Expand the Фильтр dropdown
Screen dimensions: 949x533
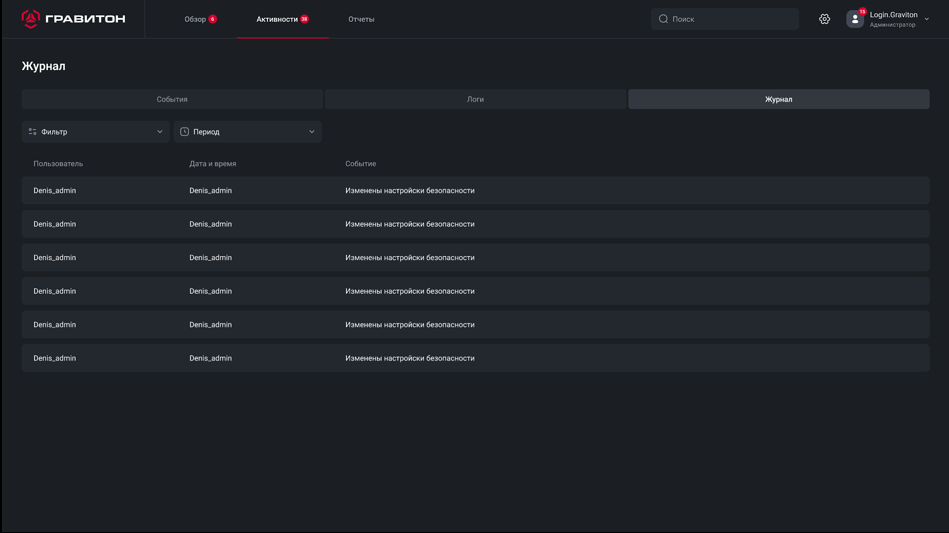(160, 131)
